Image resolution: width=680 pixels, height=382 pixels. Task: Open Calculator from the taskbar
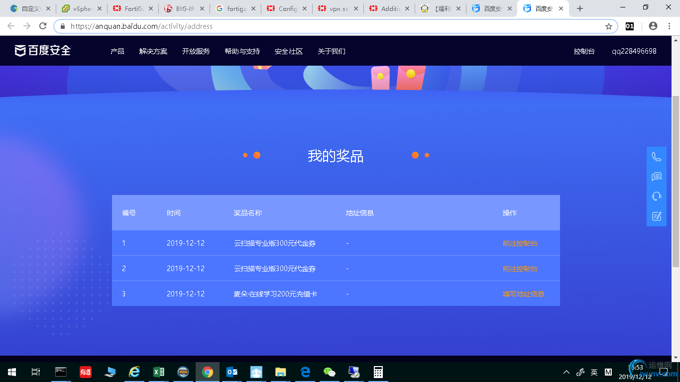[x=378, y=372]
